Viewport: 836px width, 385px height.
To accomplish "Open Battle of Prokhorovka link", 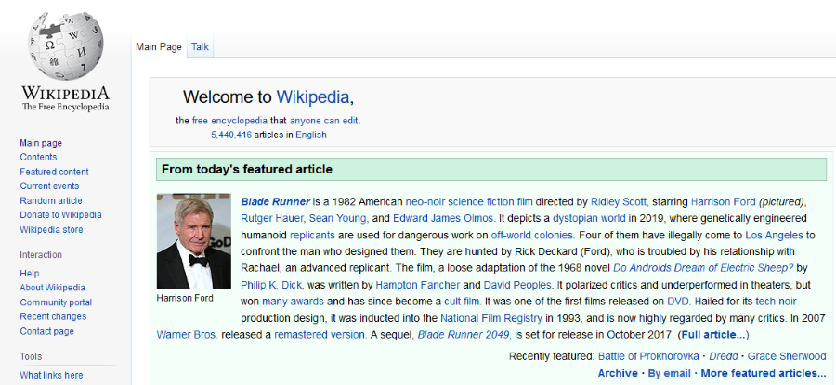I will [647, 356].
